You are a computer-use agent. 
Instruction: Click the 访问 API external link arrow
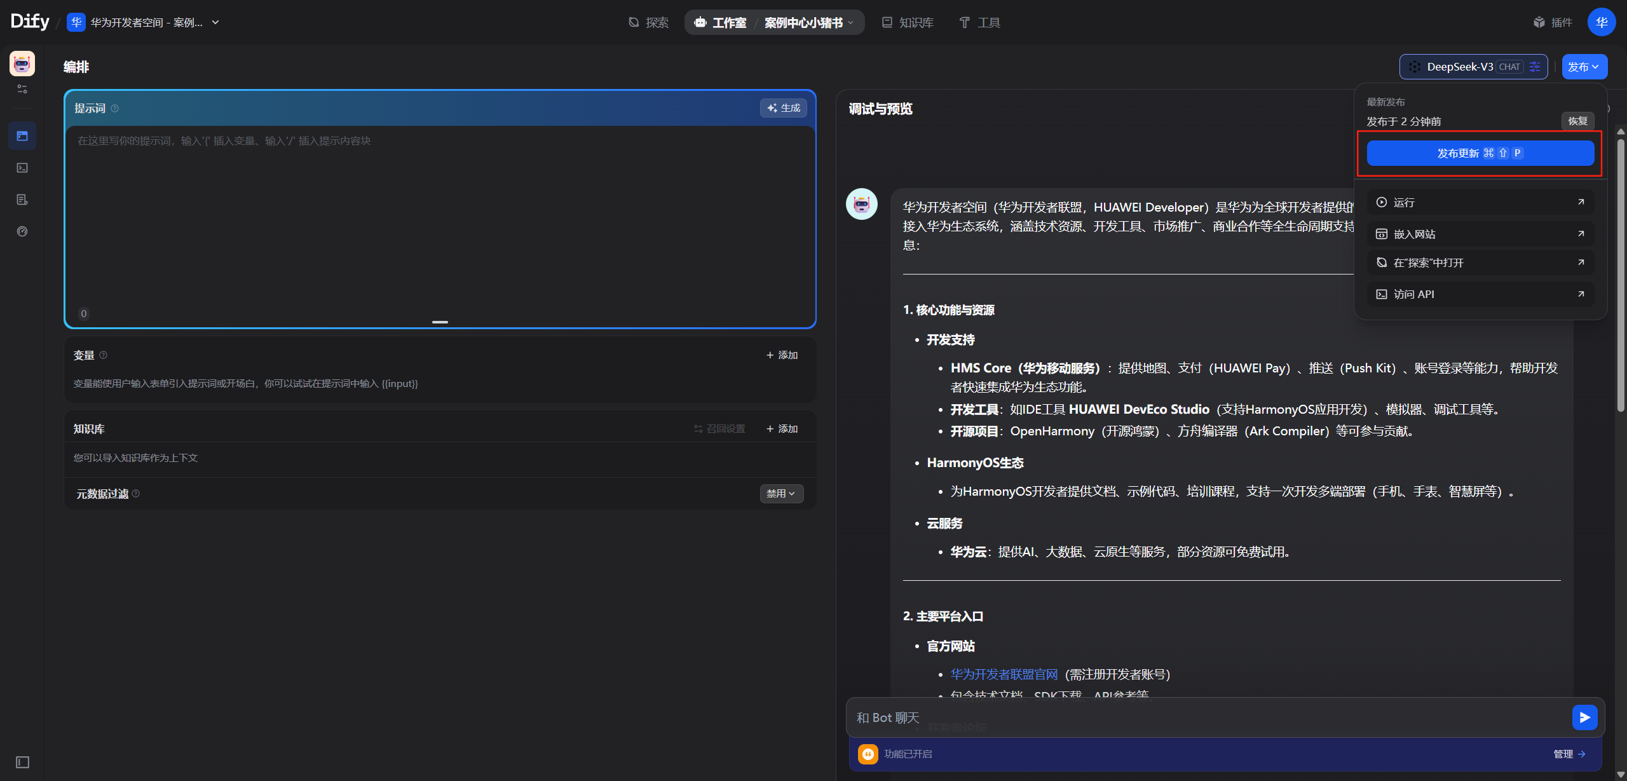click(1581, 294)
